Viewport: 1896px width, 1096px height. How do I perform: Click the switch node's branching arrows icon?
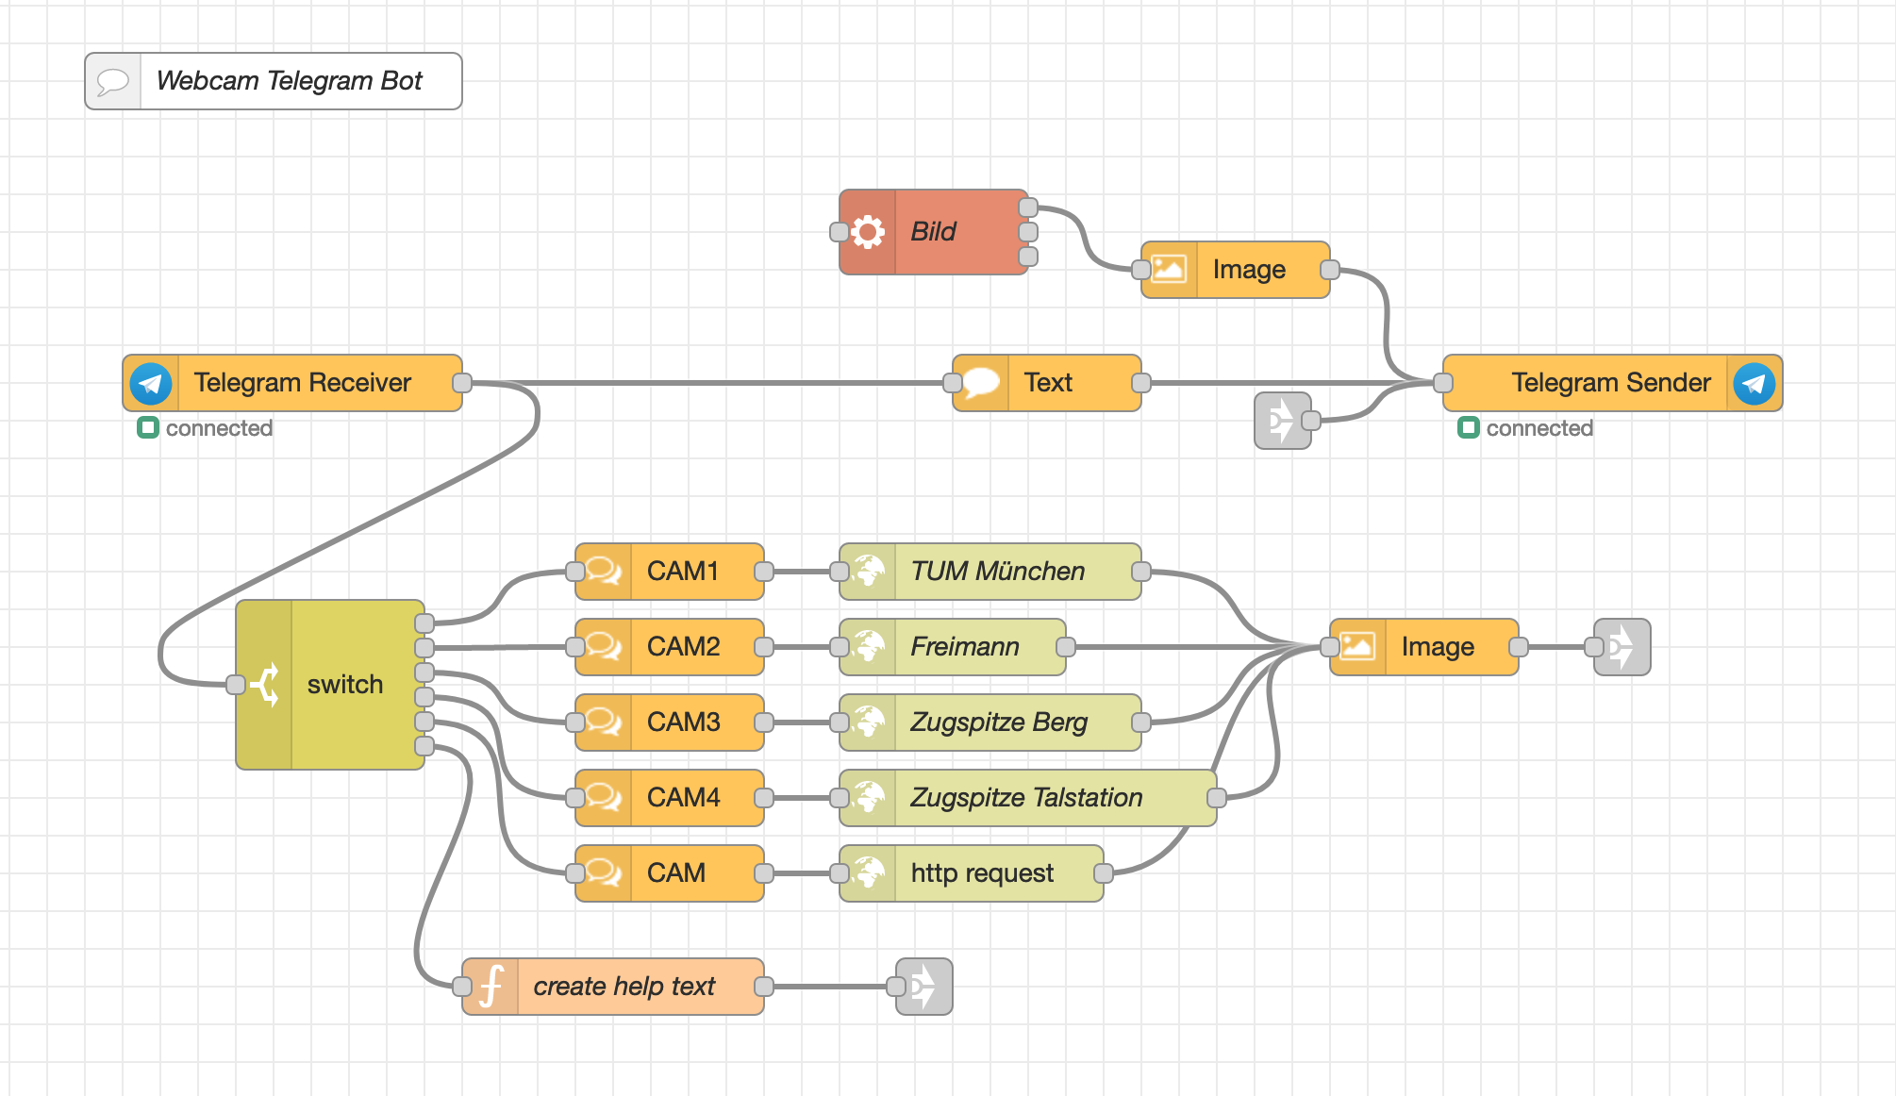tap(265, 685)
